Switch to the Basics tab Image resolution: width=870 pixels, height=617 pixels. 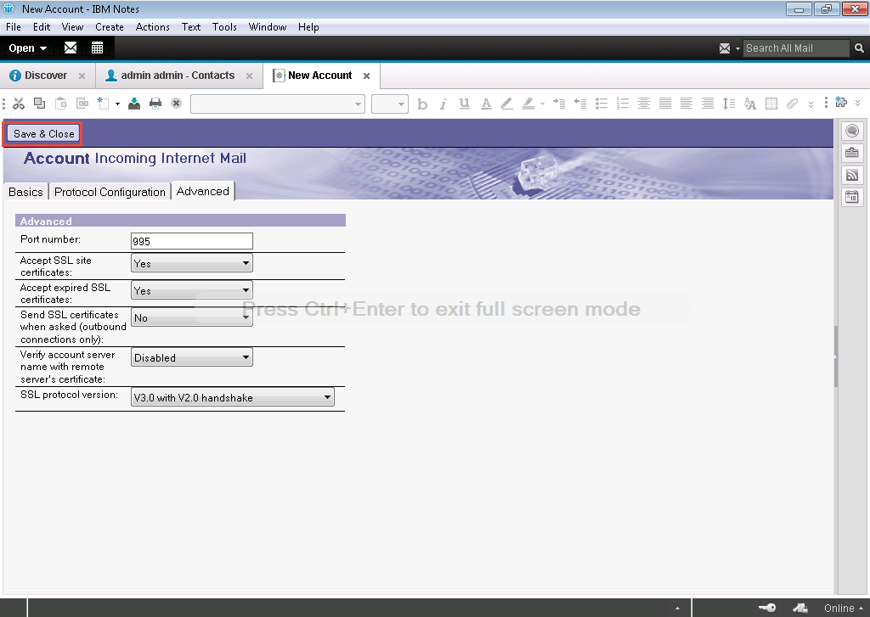(25, 192)
